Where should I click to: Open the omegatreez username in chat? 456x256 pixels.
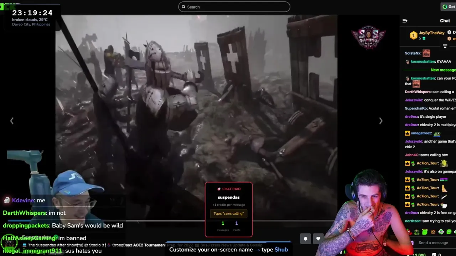(x=421, y=133)
